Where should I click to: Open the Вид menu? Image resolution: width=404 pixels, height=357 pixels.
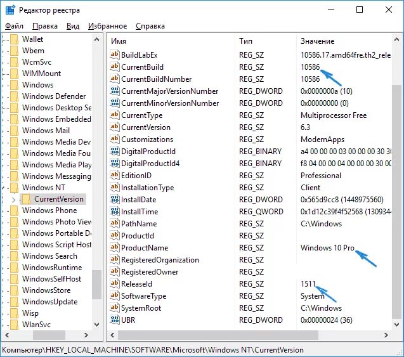(73, 26)
